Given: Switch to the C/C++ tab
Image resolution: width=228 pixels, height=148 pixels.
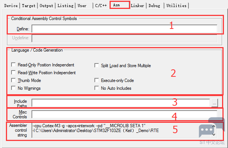Looking at the screenshot, I should [101, 6].
